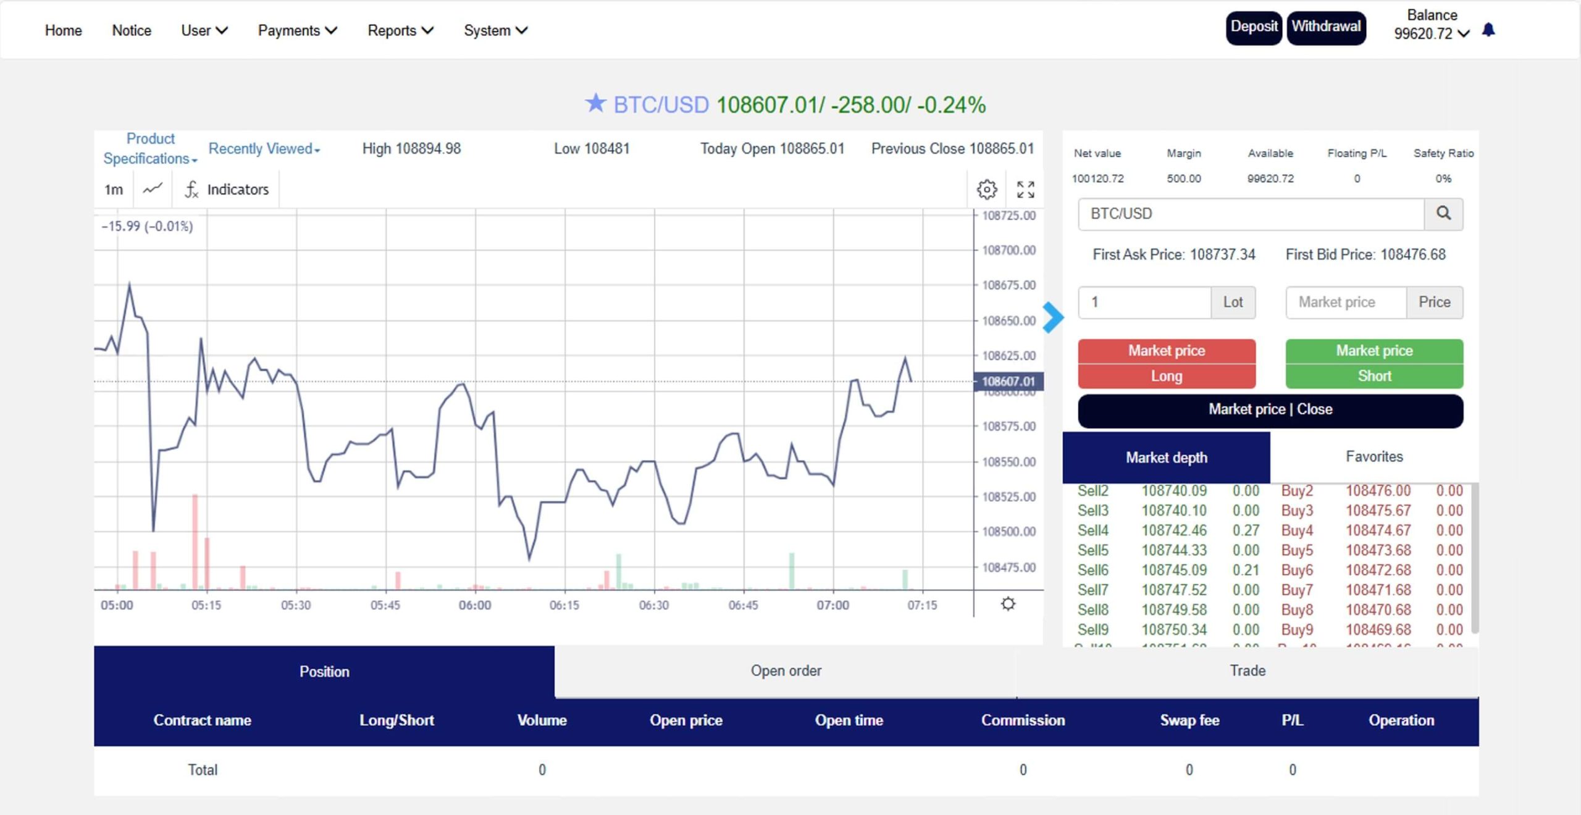The image size is (1581, 815).
Task: Open the Payments menu
Action: coord(297,30)
